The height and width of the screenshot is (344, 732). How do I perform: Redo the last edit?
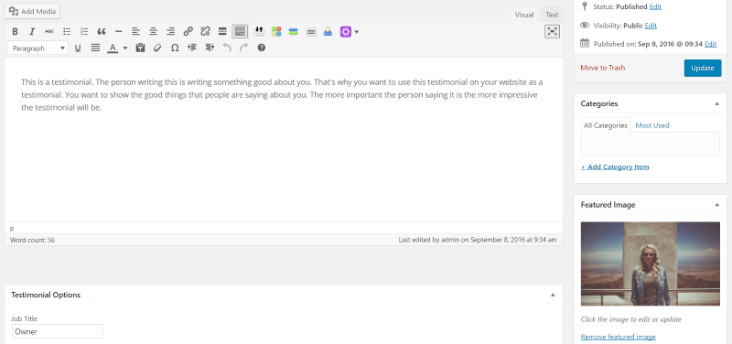244,48
